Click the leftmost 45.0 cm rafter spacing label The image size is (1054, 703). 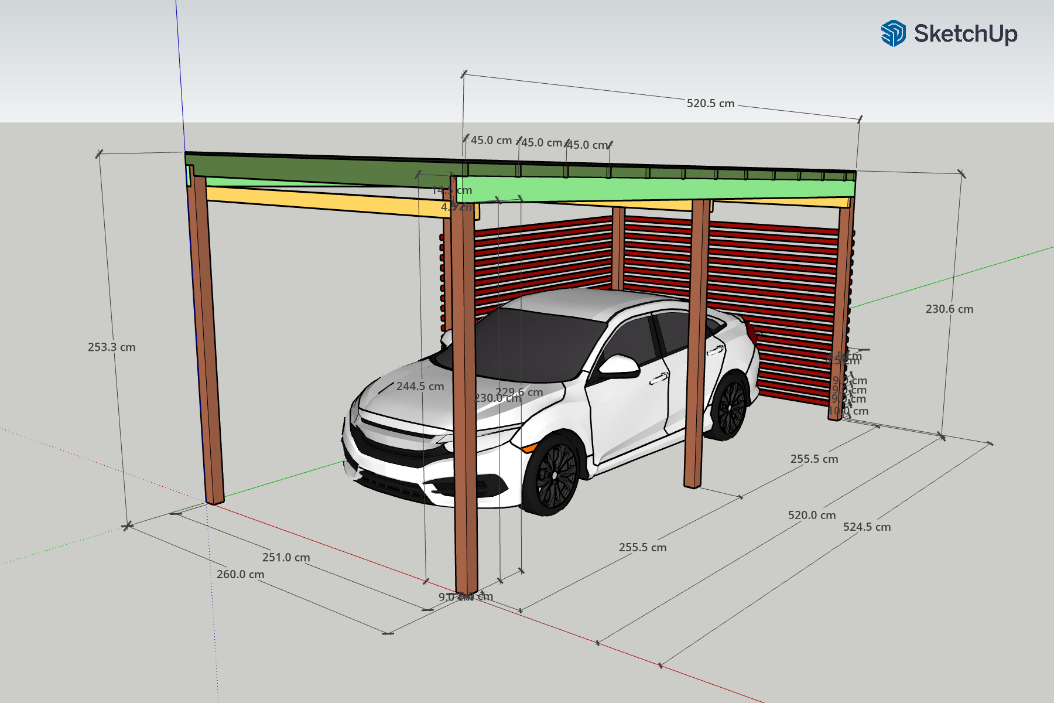[x=491, y=141]
